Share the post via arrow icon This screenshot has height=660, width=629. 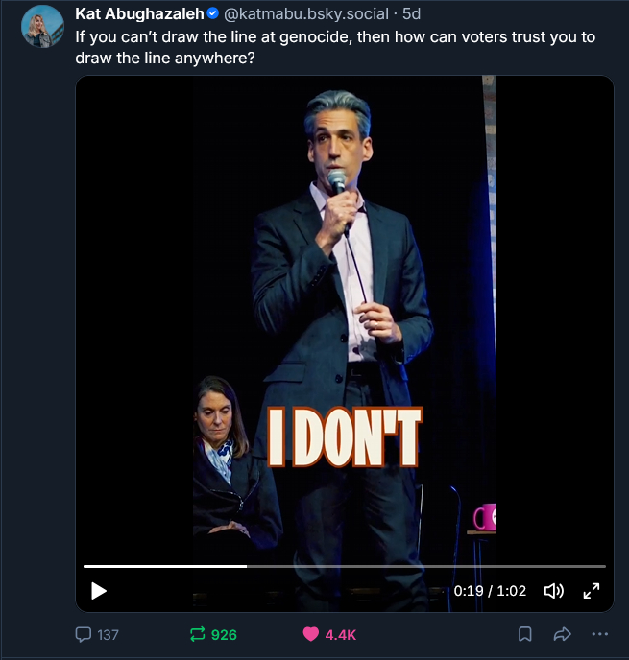click(x=563, y=634)
